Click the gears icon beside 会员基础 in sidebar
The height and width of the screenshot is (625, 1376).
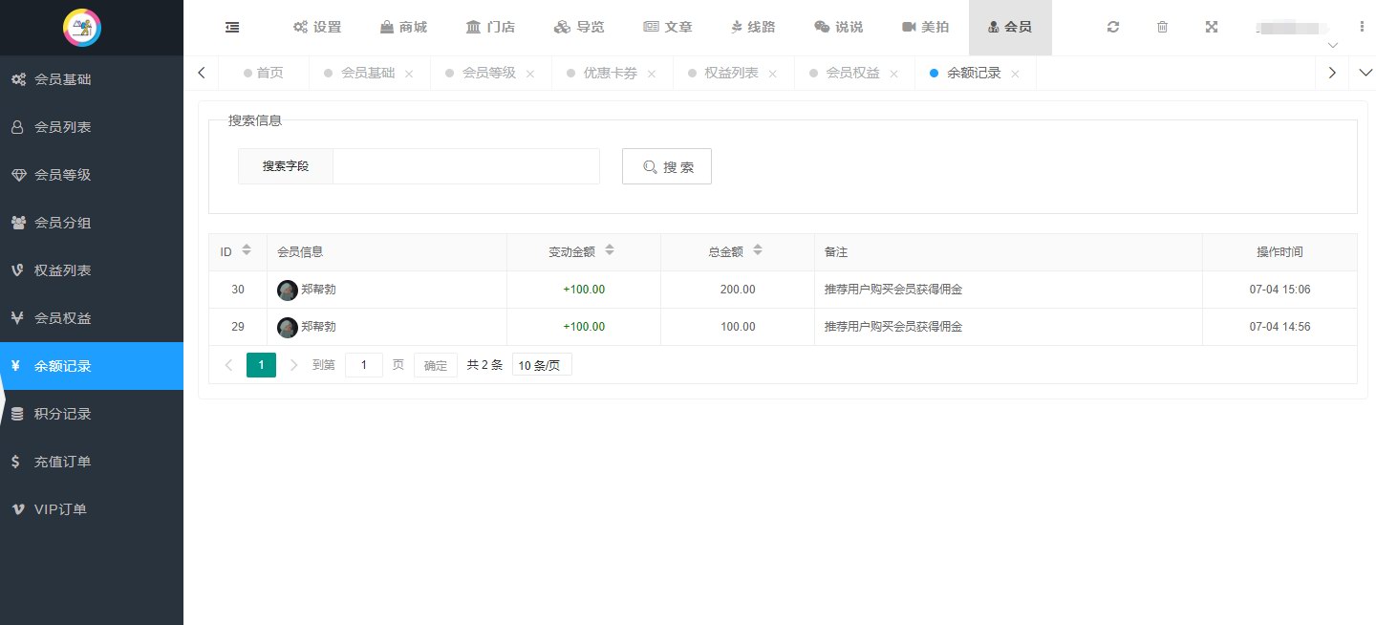click(x=18, y=79)
